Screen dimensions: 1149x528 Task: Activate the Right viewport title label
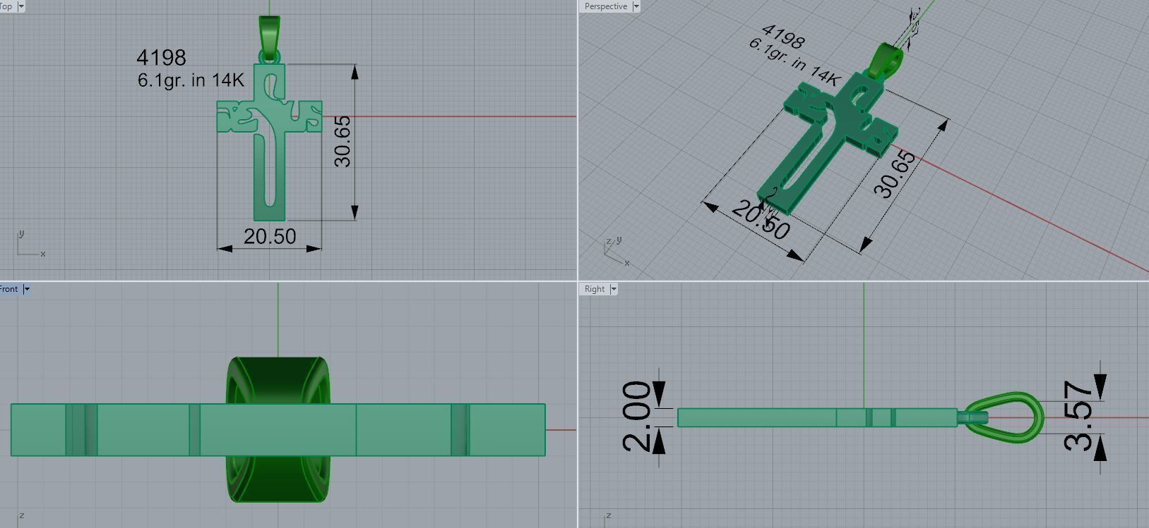tap(595, 289)
